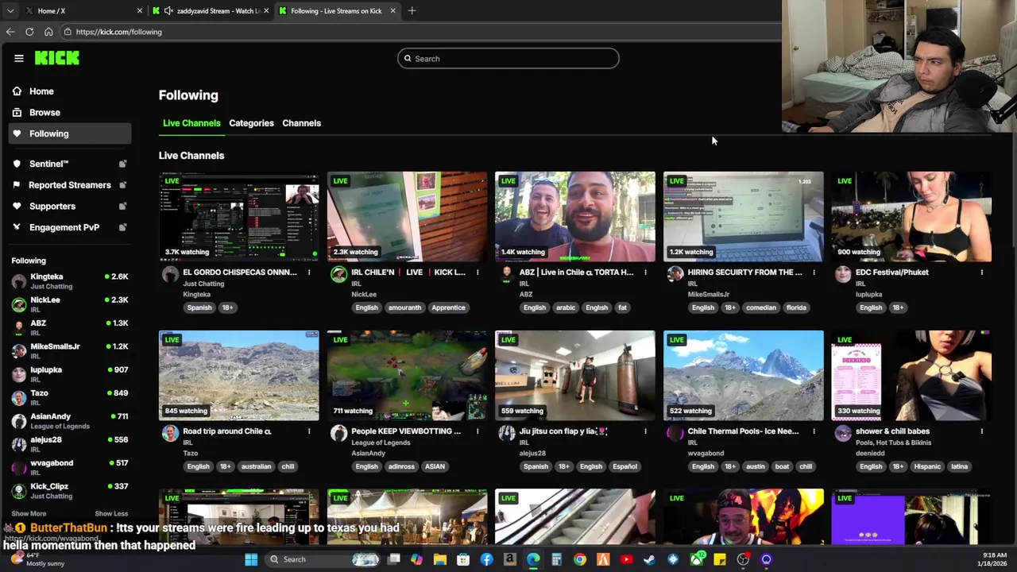Open the hamburger sidebar menu

coord(19,58)
